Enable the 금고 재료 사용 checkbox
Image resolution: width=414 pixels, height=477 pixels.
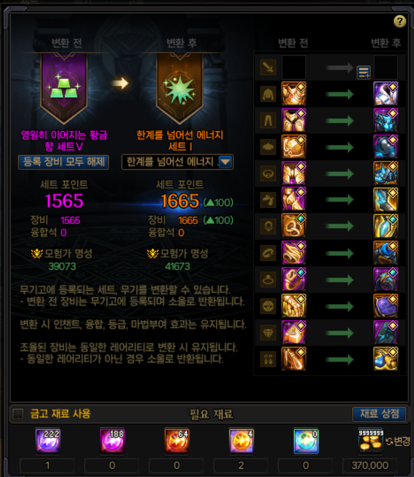coord(18,414)
